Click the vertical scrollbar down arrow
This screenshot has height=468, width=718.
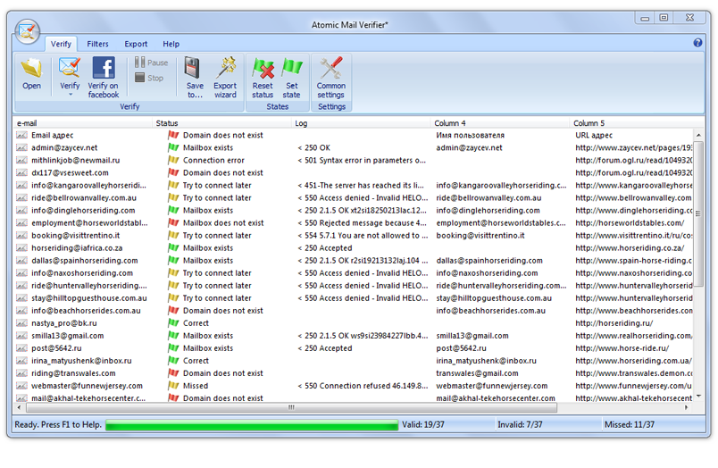point(698,396)
